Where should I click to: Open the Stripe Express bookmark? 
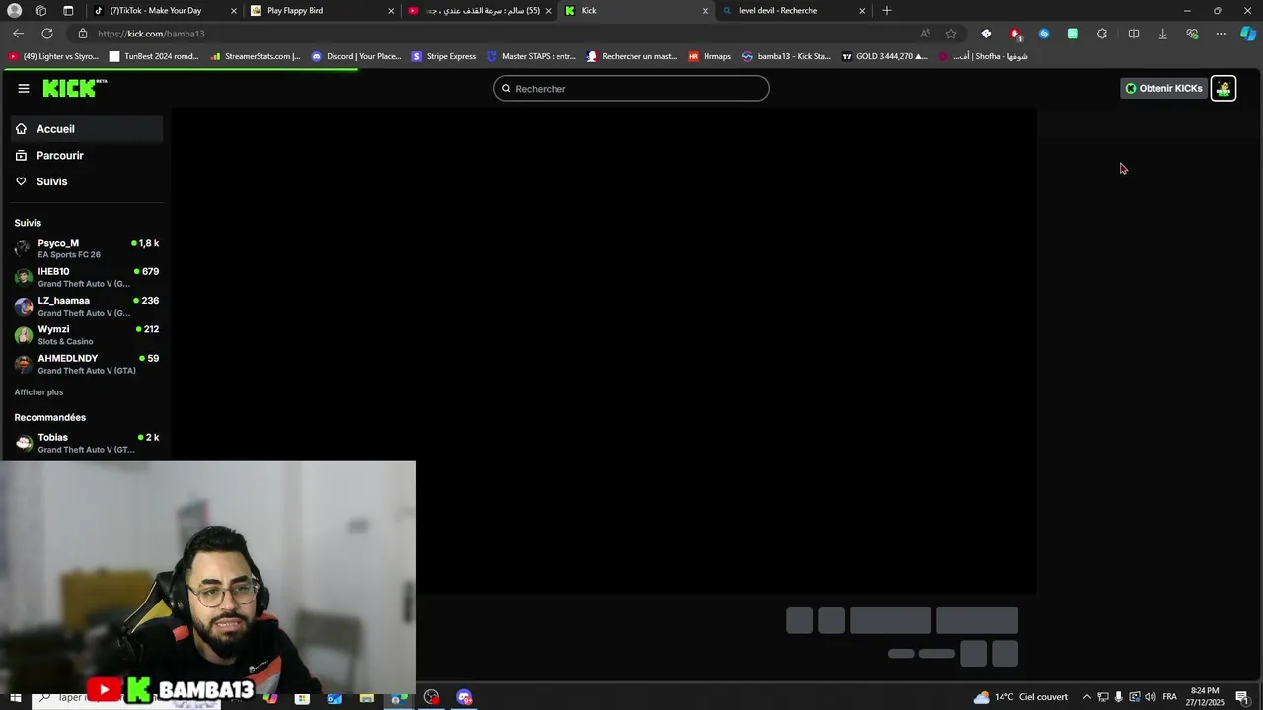coord(444,56)
